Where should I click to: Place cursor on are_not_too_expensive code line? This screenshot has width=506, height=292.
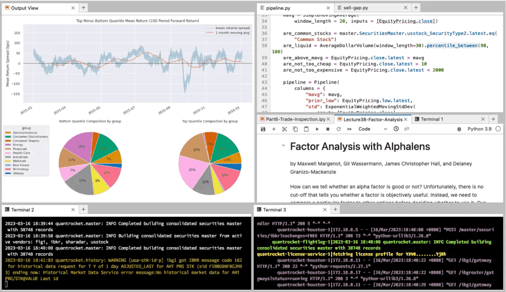click(363, 70)
